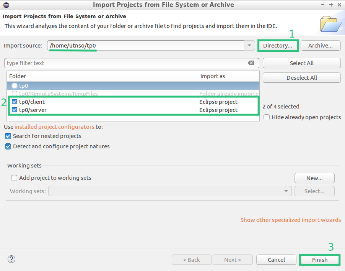Select all projects with Select All

[x=301, y=63]
